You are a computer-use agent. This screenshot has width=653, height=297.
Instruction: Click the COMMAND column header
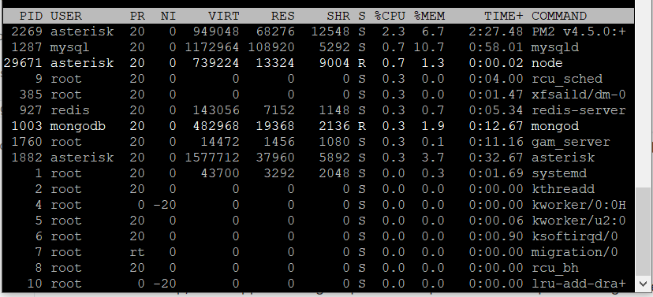(x=559, y=17)
